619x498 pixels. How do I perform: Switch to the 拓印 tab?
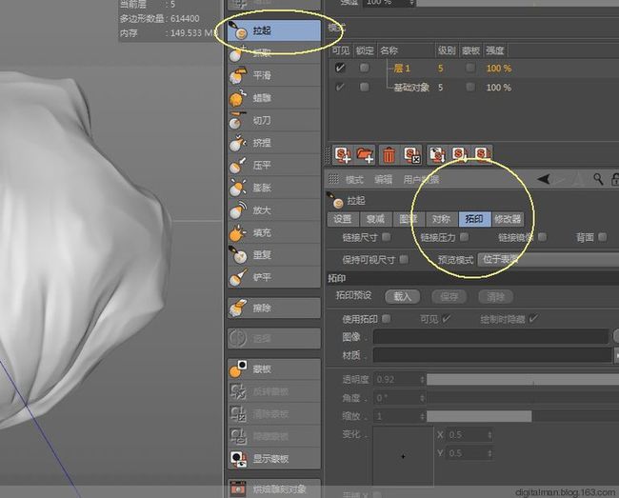click(x=474, y=219)
